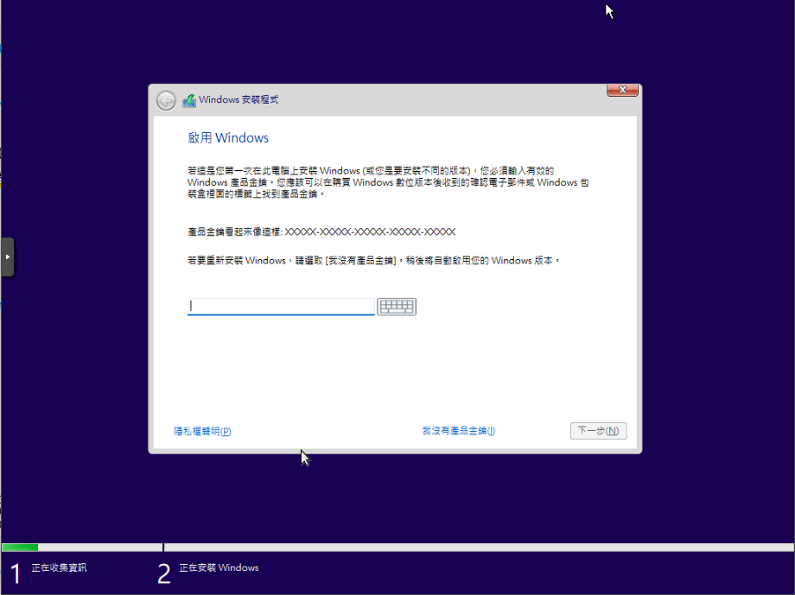The image size is (795, 595).
Task: Click the green installation progress bar
Action: point(20,548)
